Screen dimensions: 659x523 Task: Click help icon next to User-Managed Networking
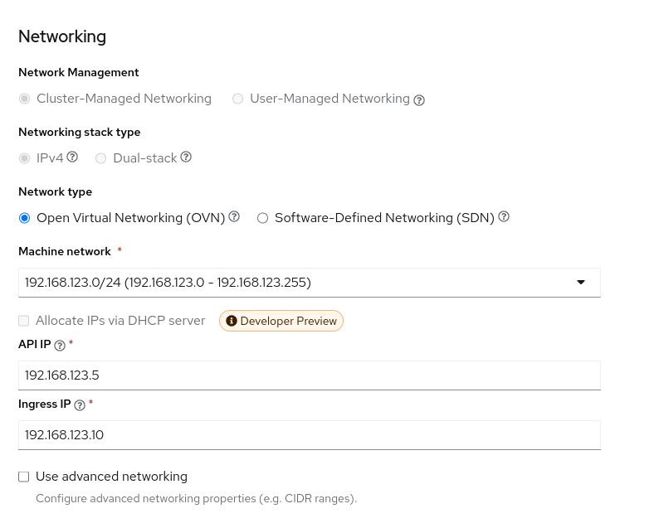419,99
